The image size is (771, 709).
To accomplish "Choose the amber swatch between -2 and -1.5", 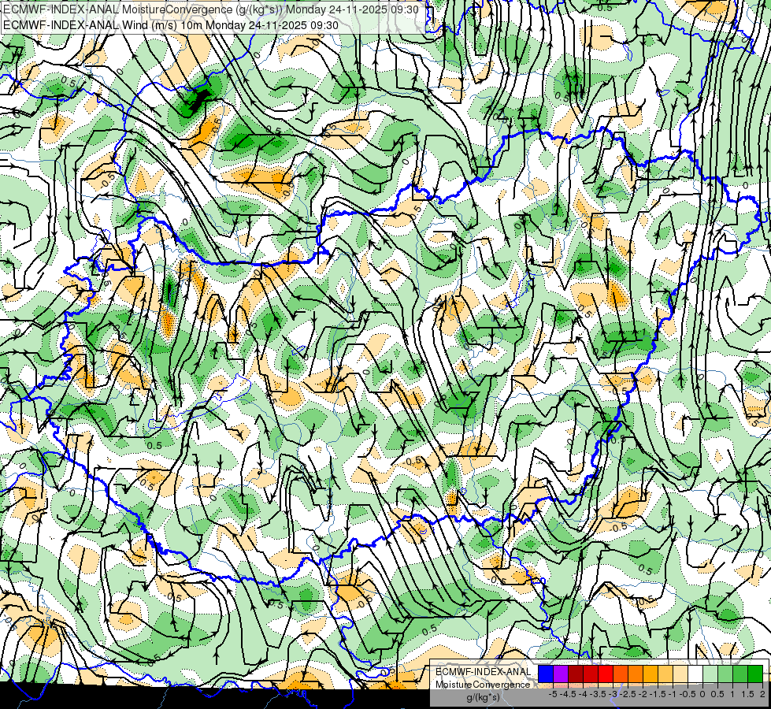I will click(651, 674).
